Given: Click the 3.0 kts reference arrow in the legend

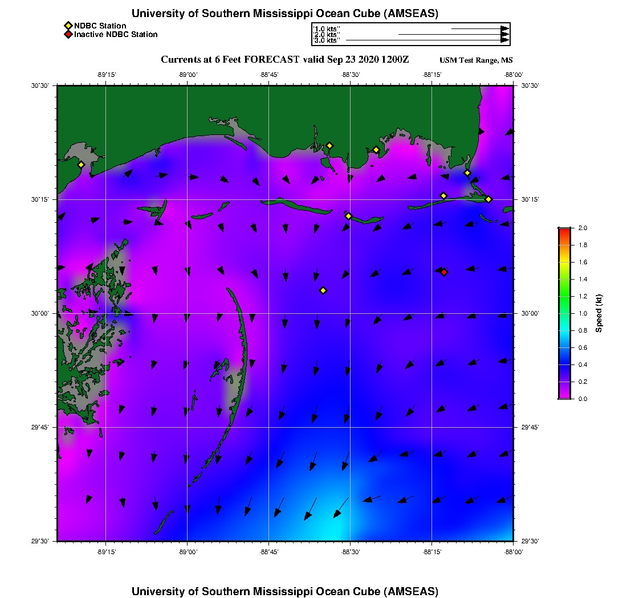Looking at the screenshot, I should (427, 40).
